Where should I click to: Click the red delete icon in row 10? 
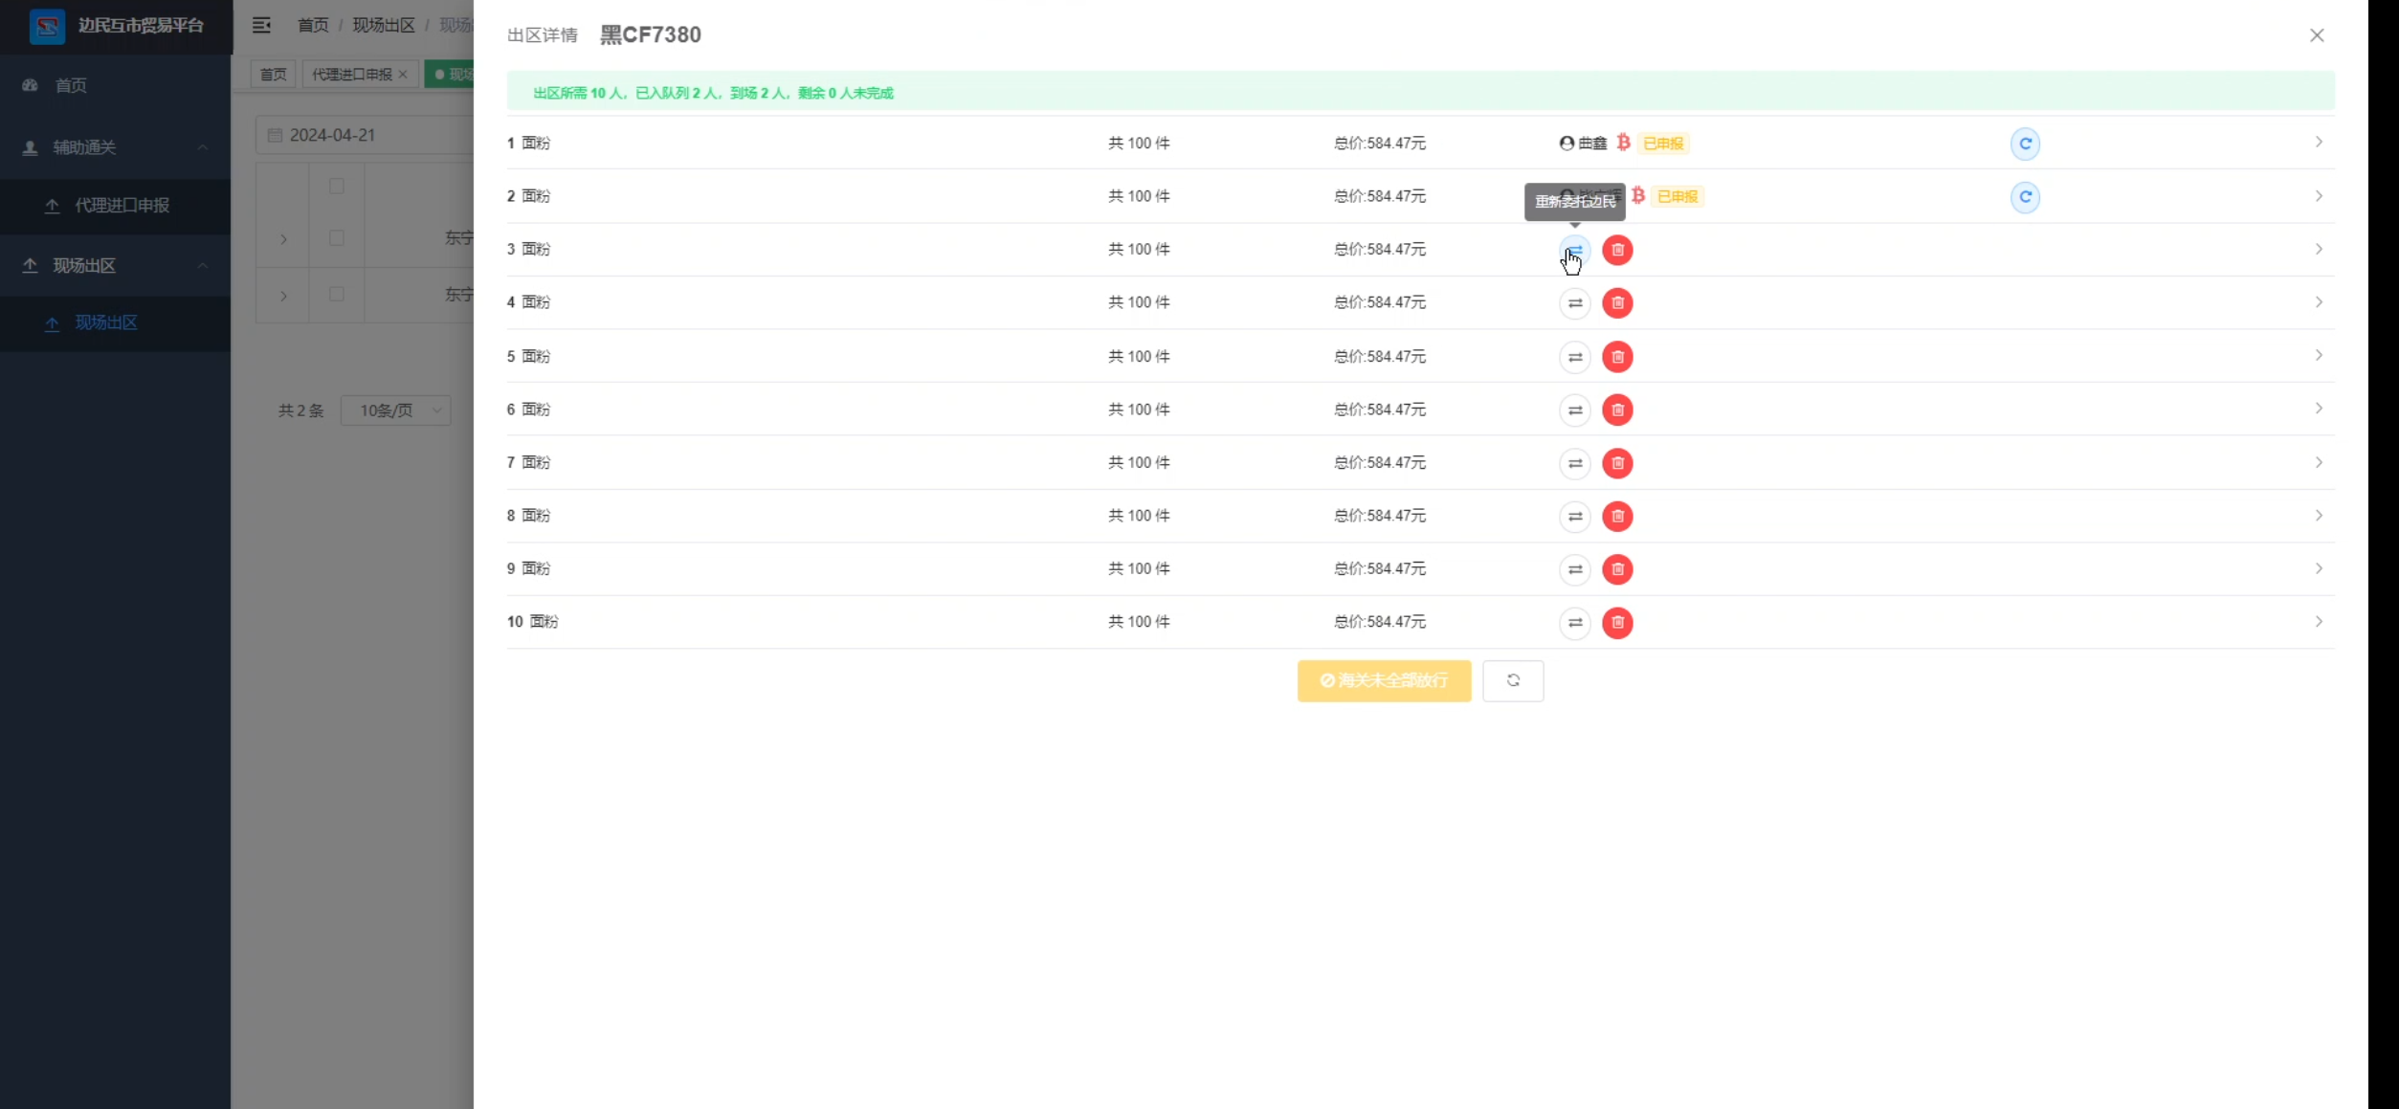1617,623
